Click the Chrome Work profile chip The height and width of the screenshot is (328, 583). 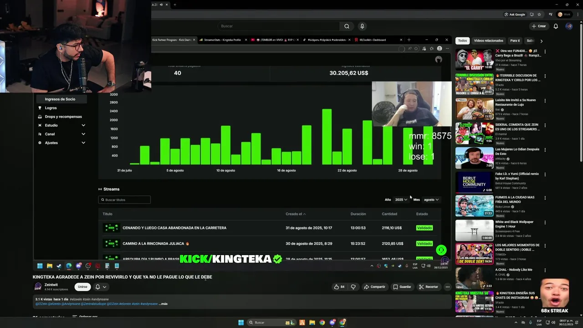[564, 14]
